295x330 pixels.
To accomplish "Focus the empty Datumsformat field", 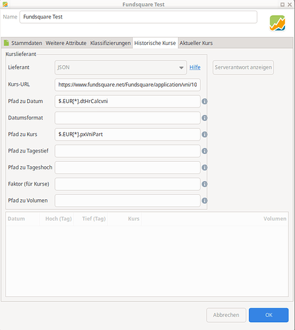I will point(127,118).
